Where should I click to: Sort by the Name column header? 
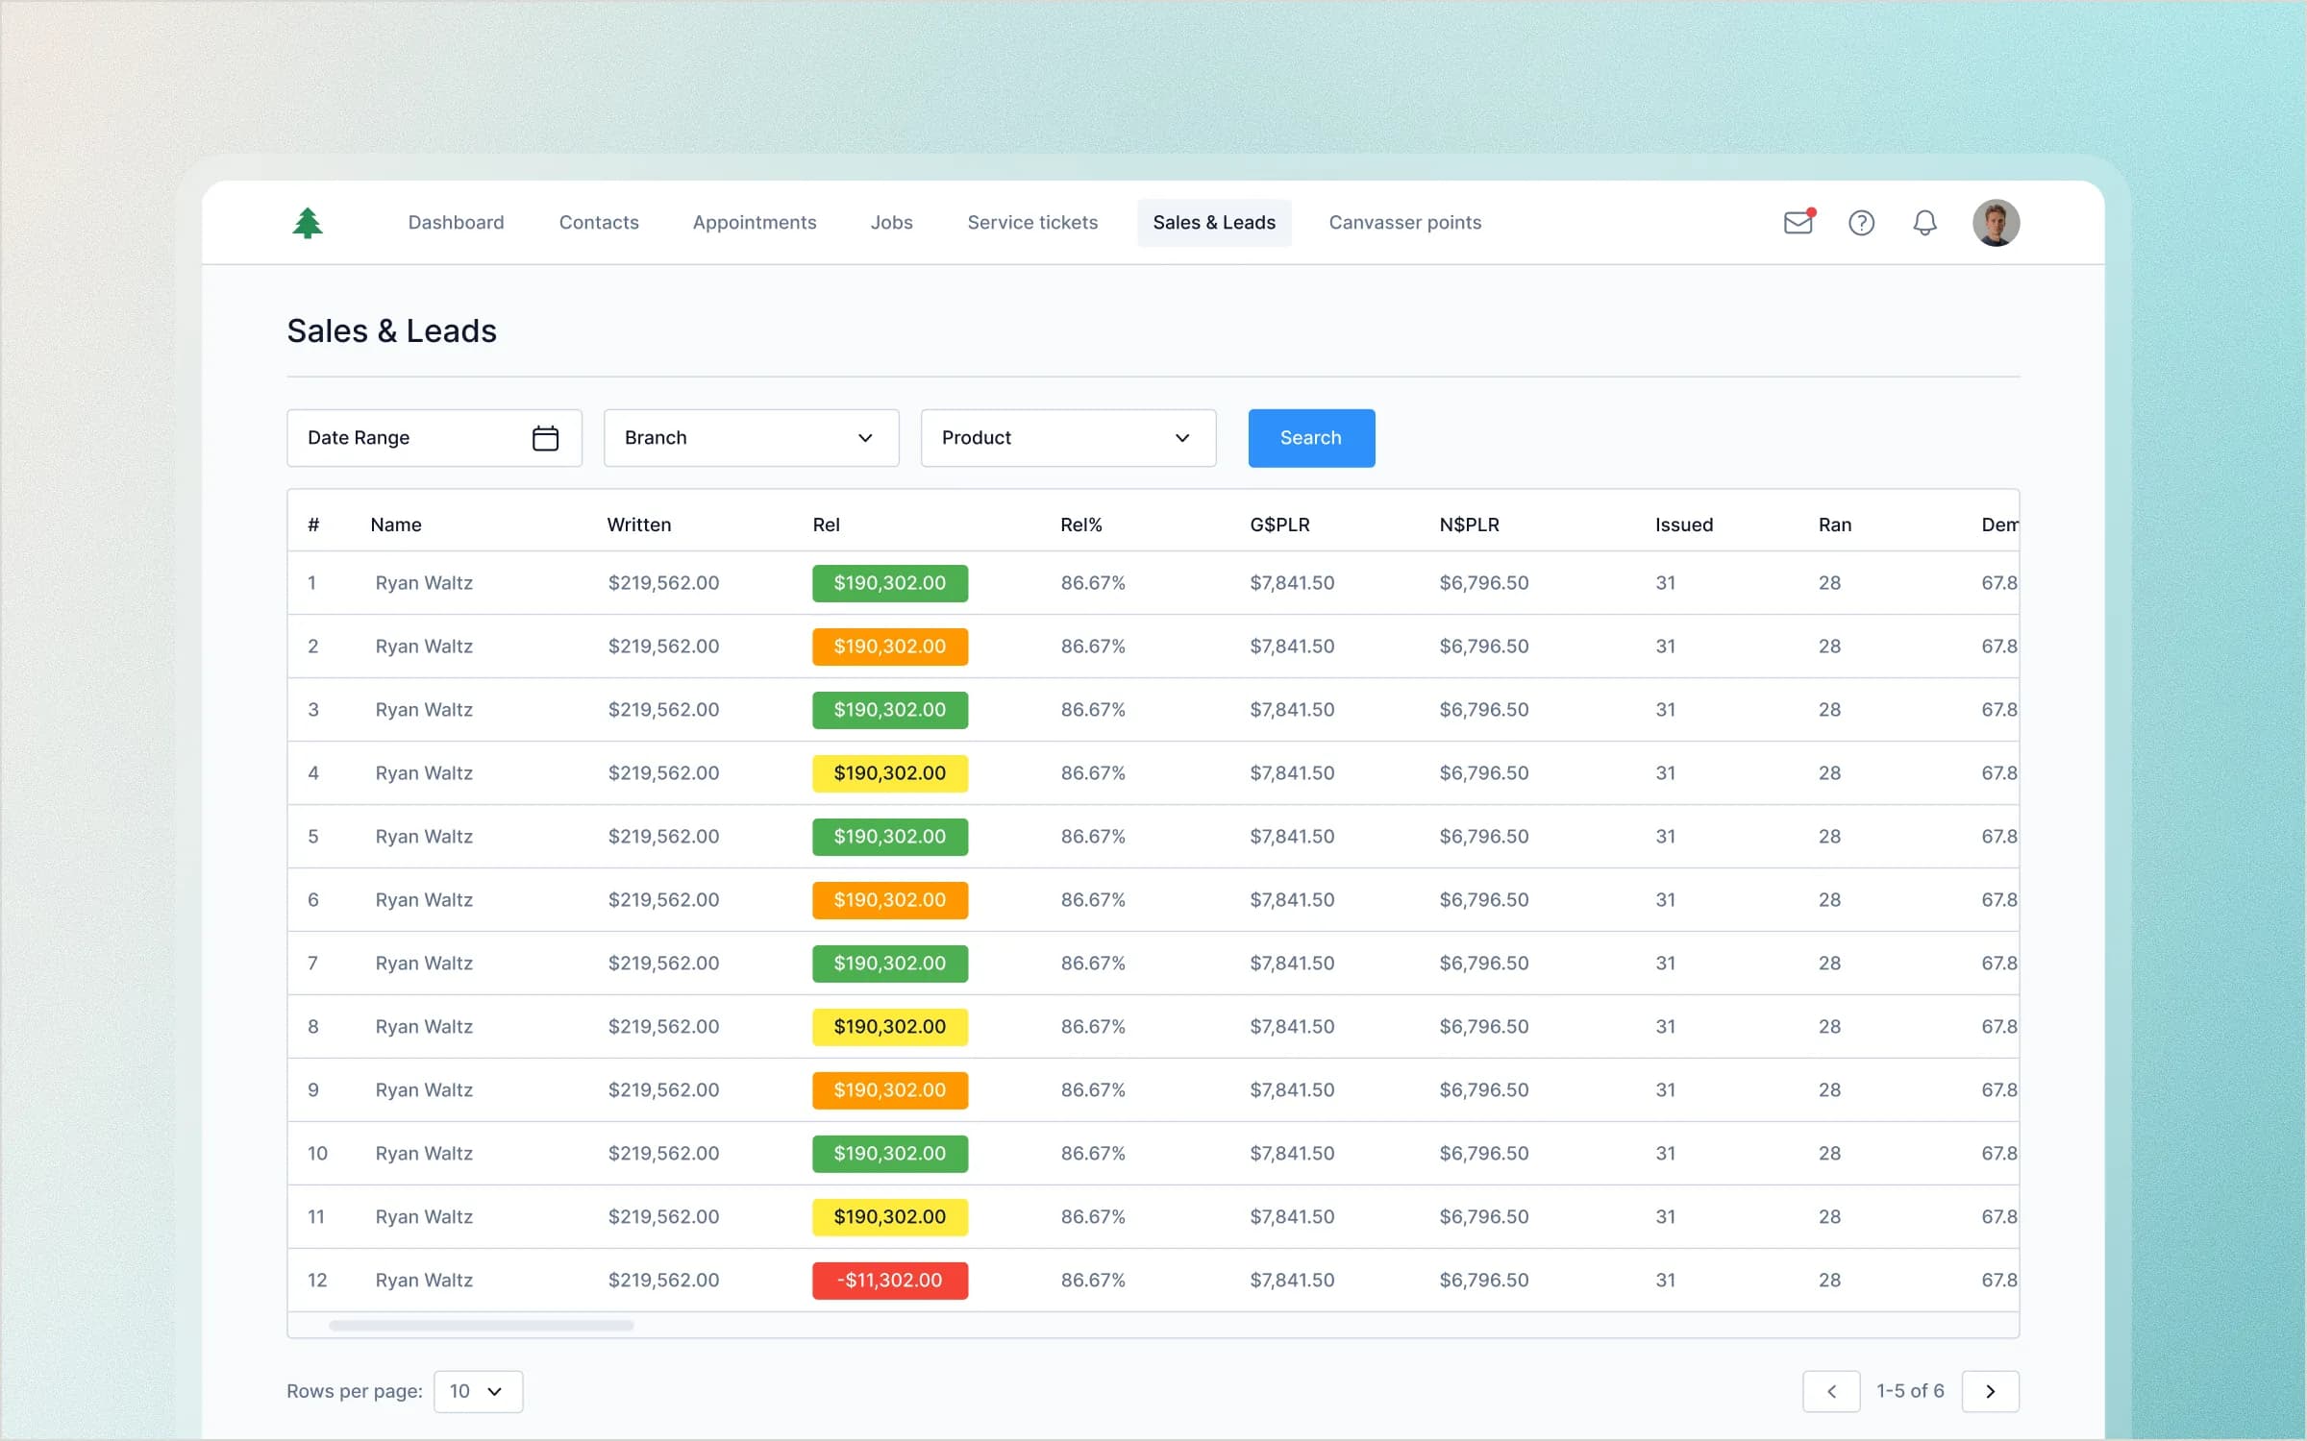(396, 525)
